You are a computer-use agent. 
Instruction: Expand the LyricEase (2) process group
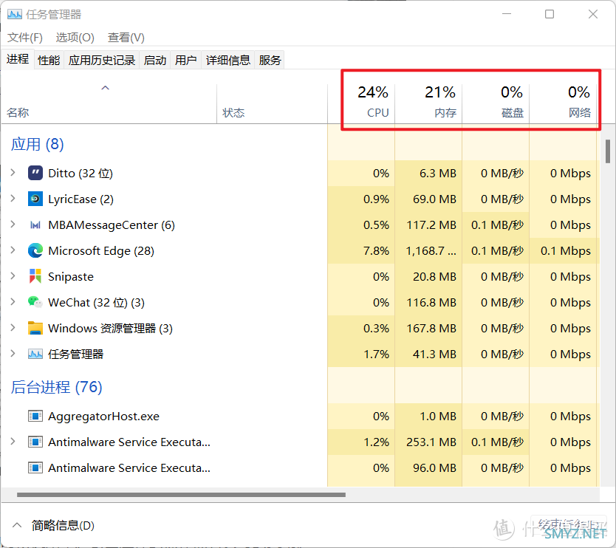point(13,199)
